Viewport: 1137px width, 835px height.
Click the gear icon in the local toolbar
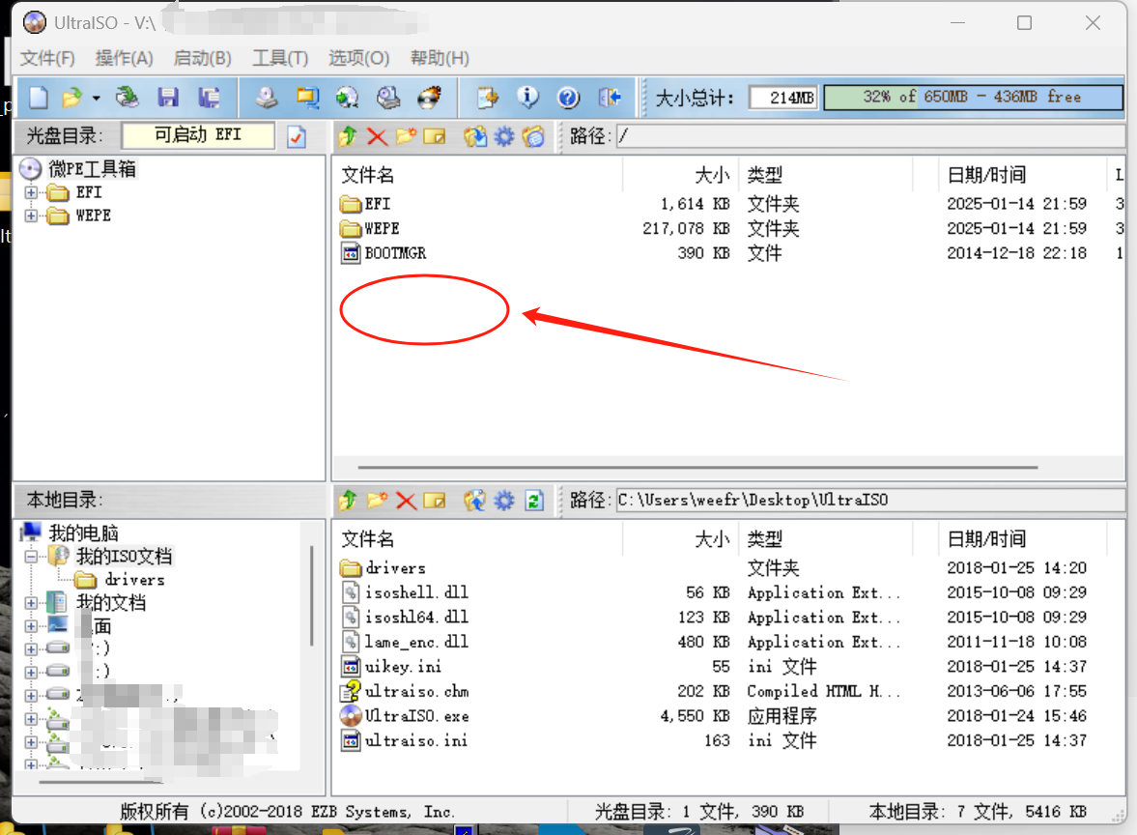pyautogui.click(x=504, y=501)
